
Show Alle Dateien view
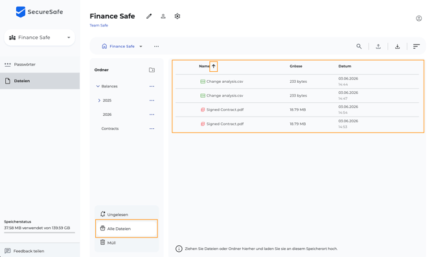126,229
